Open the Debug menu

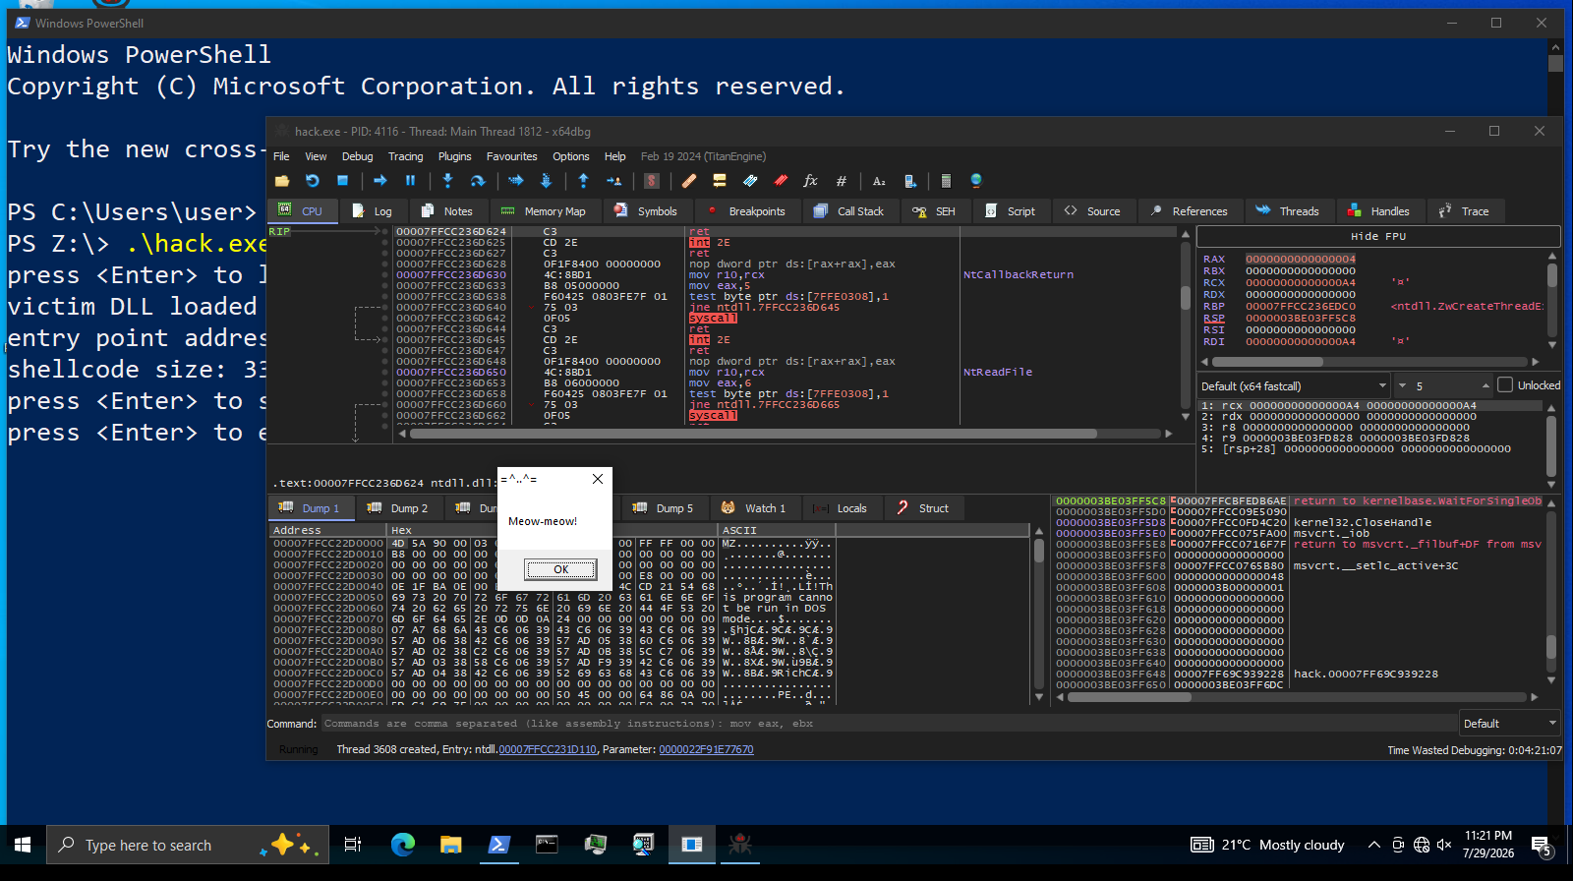click(x=358, y=156)
